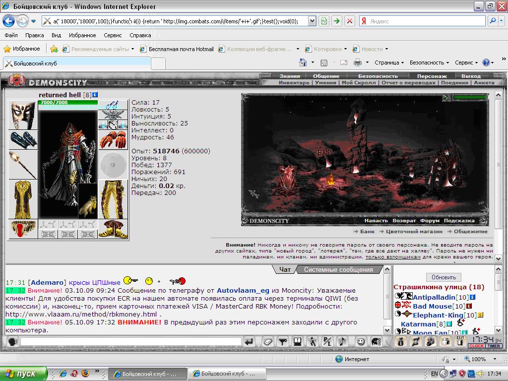
Task: Click the Обновить button in player list
Action: coord(444,277)
